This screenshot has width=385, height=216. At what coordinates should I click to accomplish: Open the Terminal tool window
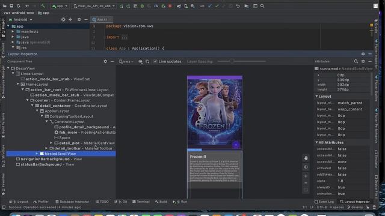point(141,202)
